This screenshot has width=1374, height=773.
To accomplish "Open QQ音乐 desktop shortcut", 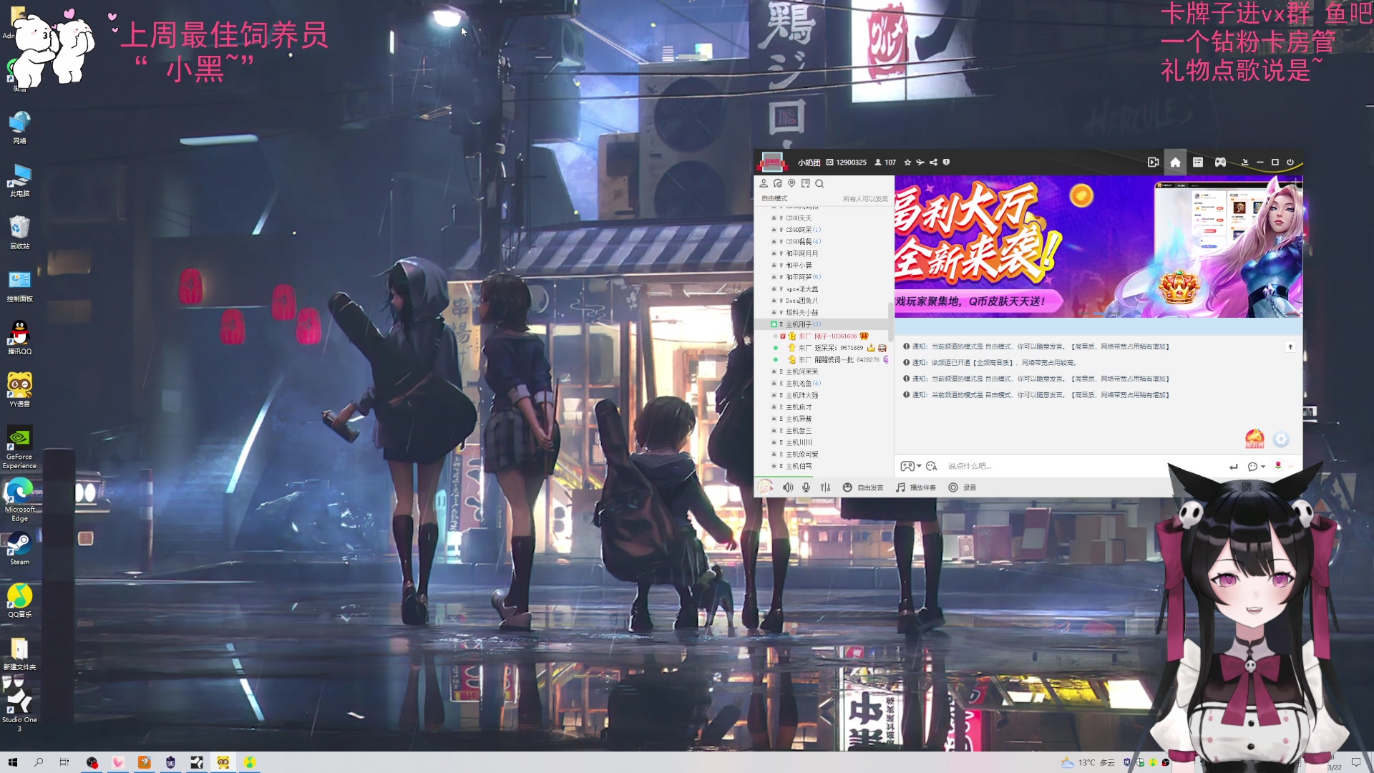I will (19, 601).
